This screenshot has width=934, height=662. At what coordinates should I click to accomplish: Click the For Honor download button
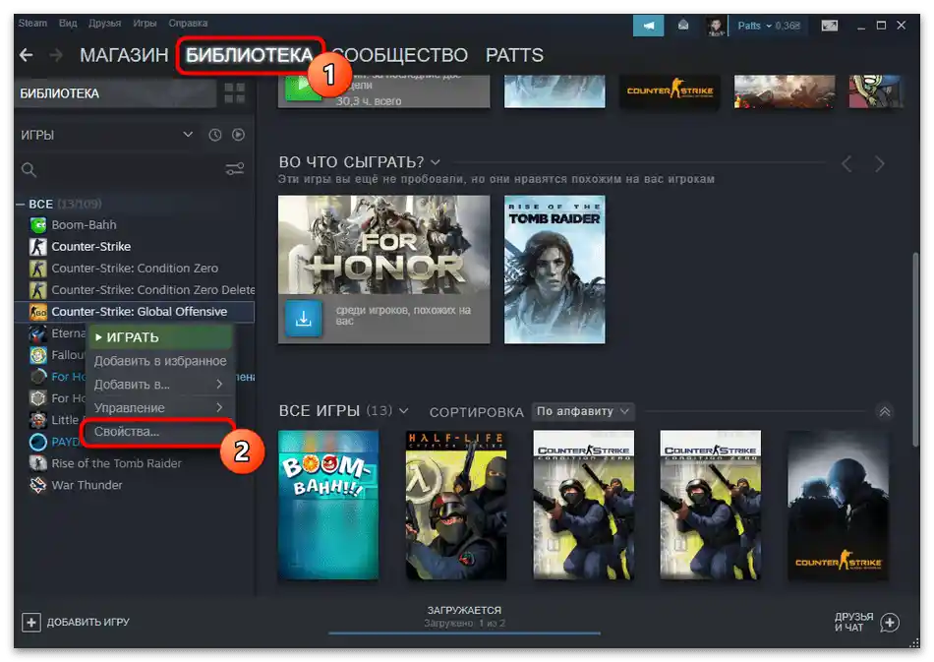tap(303, 318)
